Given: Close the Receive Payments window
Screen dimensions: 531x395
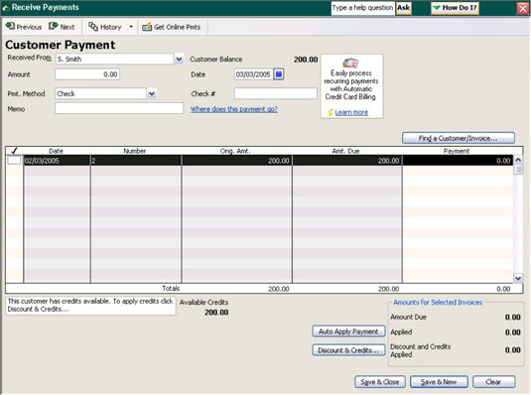Looking at the screenshot, I should (x=523, y=8).
